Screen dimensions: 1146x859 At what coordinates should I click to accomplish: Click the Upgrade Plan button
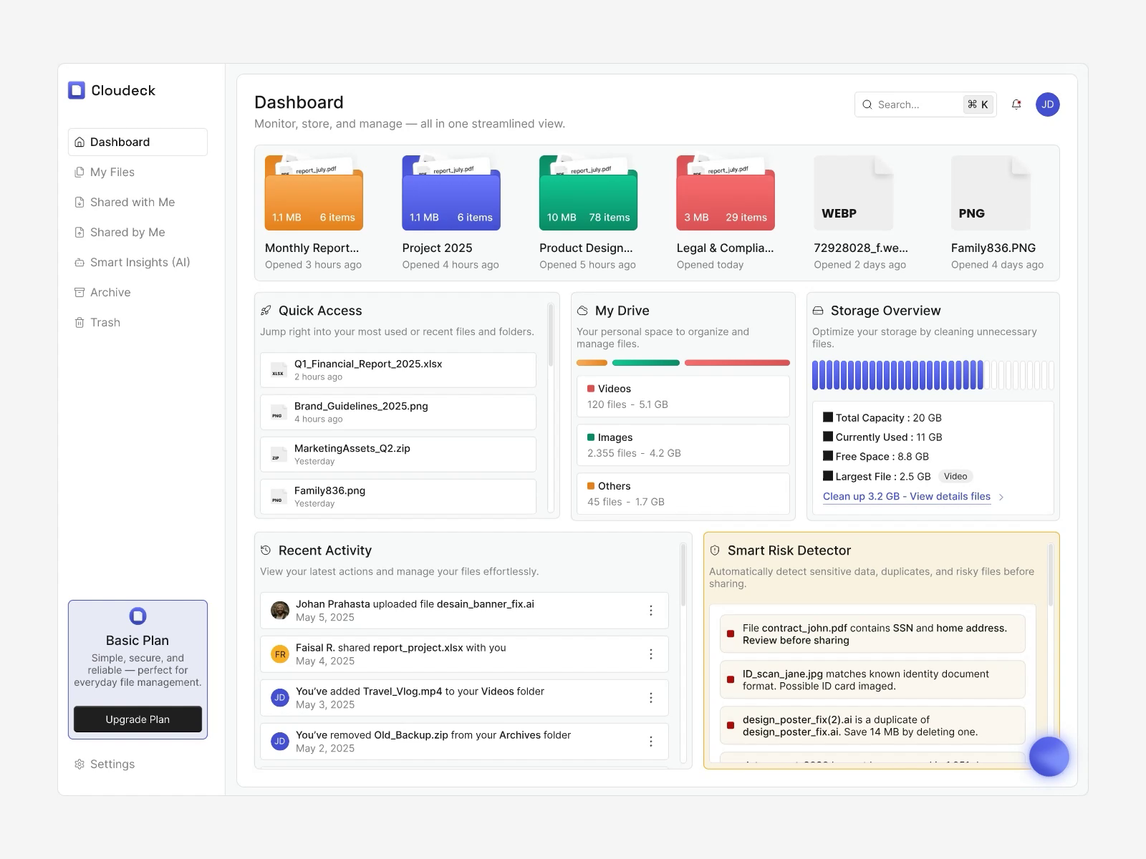coord(138,719)
